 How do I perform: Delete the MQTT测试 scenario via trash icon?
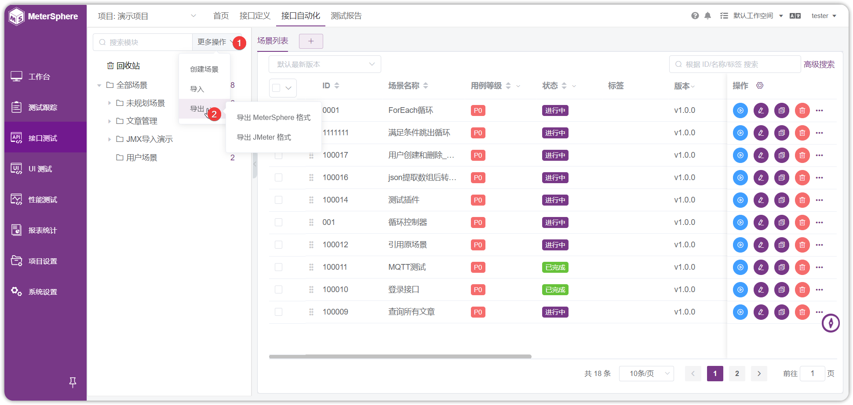point(802,267)
